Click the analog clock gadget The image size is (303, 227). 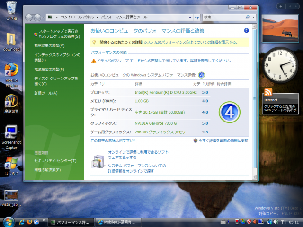[280, 65]
